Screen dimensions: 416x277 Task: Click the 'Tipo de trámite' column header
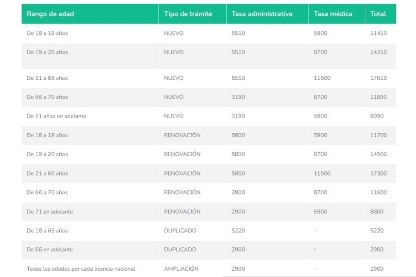tap(188, 14)
